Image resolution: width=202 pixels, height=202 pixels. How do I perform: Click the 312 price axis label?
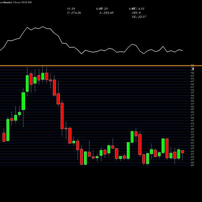click(x=193, y=146)
